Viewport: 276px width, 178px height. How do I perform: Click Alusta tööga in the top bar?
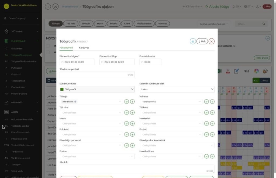[218, 7]
